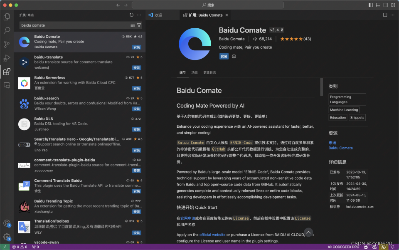399x250 pixels.
Task: Click Baidu Comate publisher name
Action: click(232, 39)
